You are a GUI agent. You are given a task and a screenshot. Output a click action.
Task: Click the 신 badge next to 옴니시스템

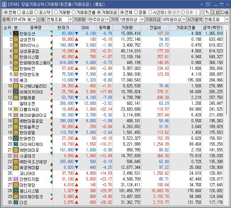point(16,191)
